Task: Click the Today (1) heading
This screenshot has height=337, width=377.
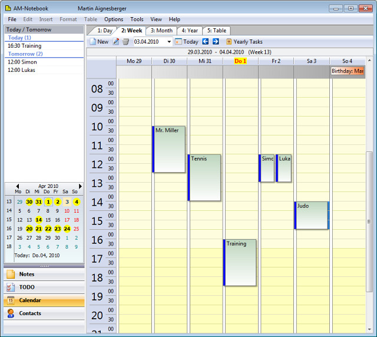Action: point(19,38)
